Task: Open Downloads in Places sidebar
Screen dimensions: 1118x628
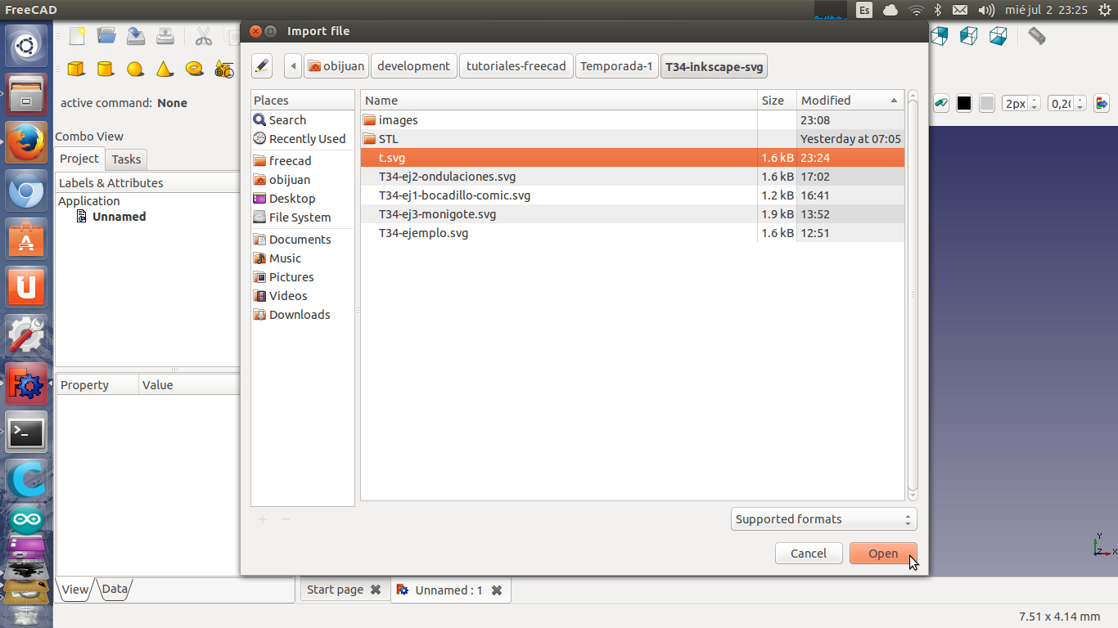Action: [301, 315]
